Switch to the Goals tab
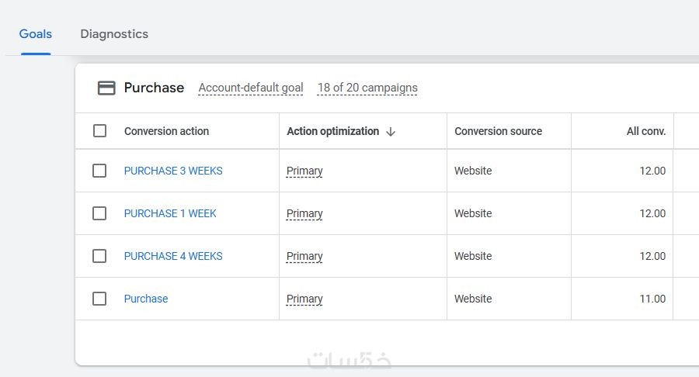 click(36, 34)
